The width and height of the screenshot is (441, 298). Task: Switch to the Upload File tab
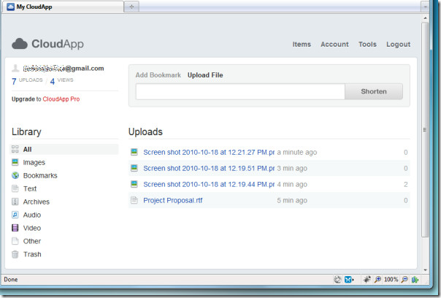click(205, 75)
